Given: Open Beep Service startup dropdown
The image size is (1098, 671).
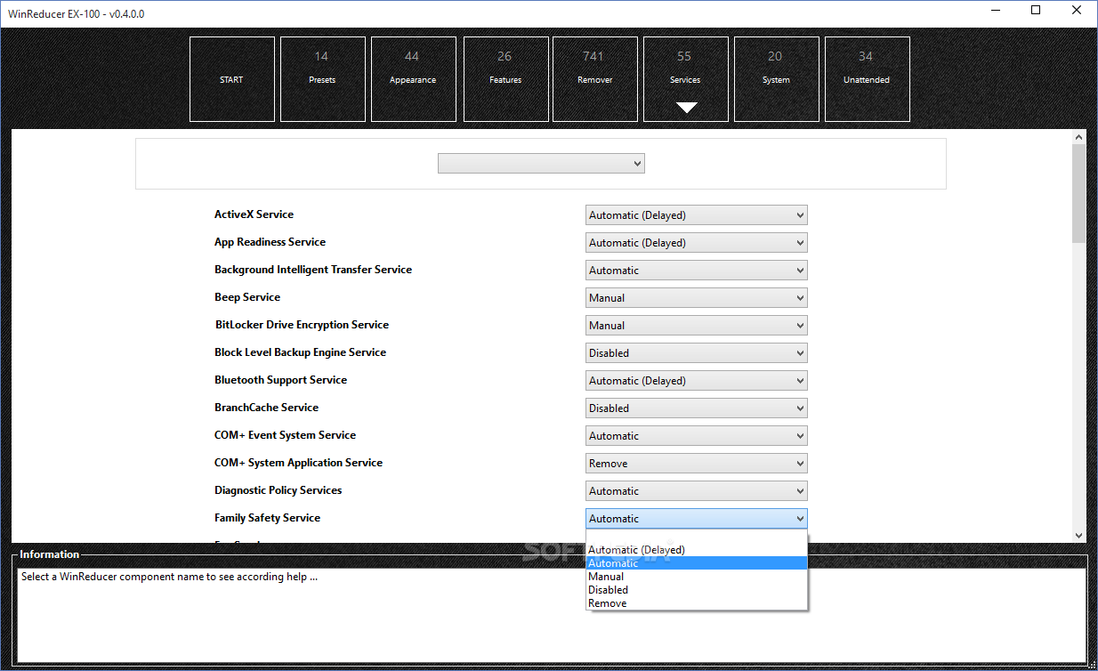Looking at the screenshot, I should [x=697, y=298].
